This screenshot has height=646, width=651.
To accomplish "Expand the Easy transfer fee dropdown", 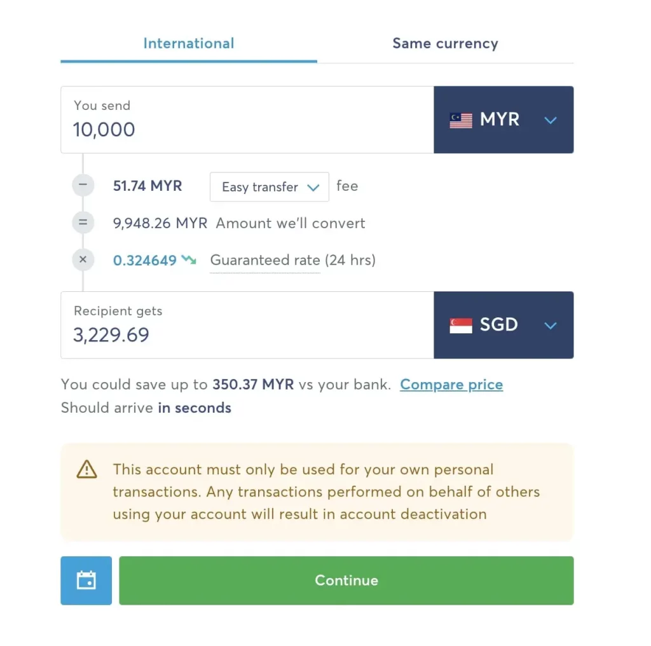I will click(x=269, y=187).
